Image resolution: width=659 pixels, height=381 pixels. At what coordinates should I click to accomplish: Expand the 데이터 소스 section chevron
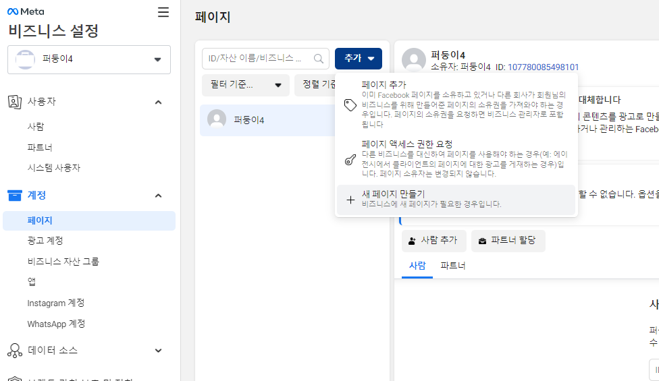coord(159,351)
